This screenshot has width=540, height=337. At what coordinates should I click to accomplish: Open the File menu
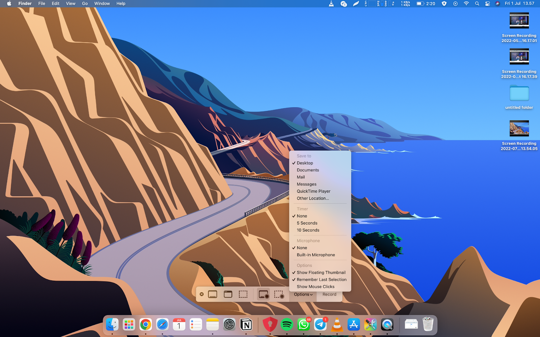[42, 3]
